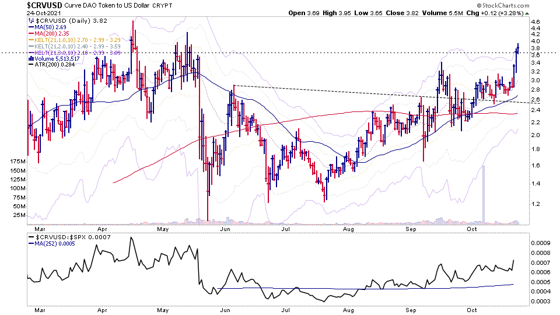Click the KELT(21,3.0,10) purple legend text
This screenshot has width=560, height=315.
pos(78,53)
